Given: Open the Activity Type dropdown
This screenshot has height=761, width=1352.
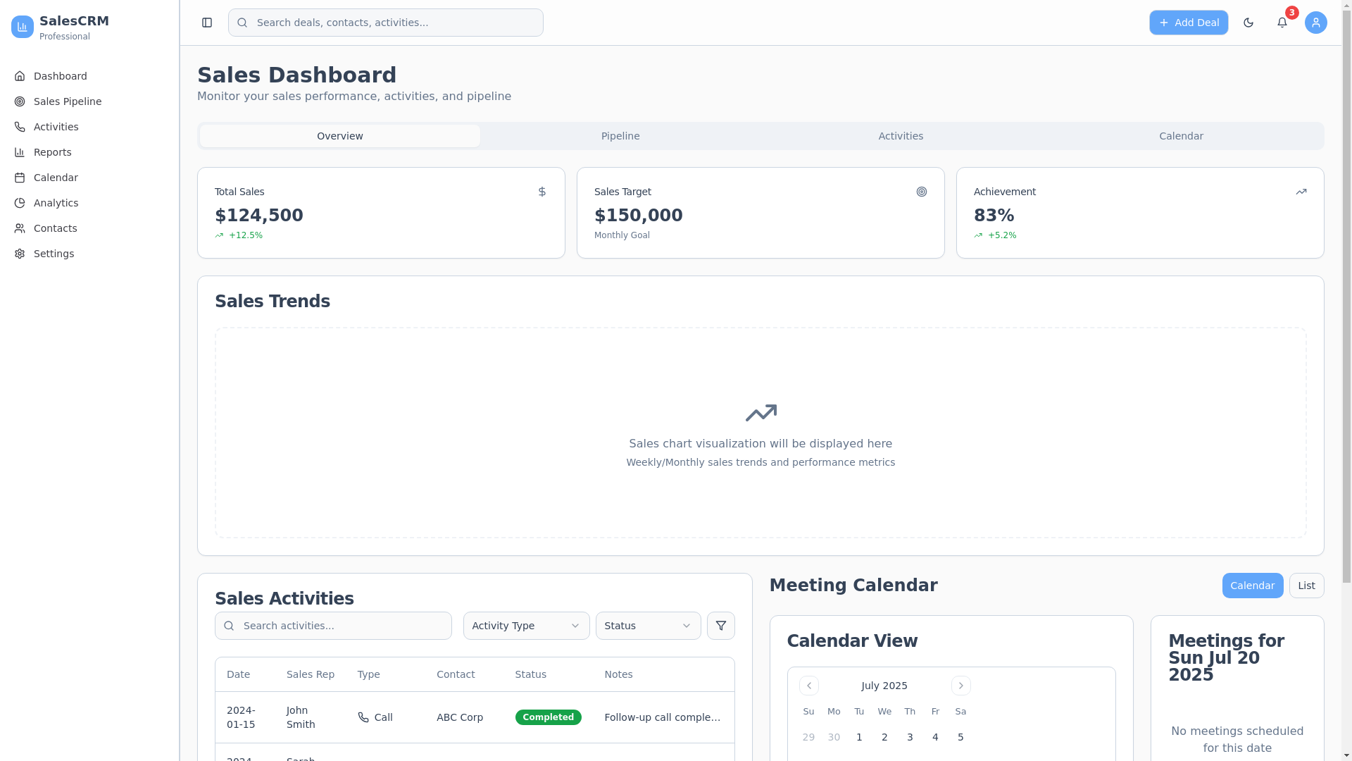Looking at the screenshot, I should click(x=527, y=626).
